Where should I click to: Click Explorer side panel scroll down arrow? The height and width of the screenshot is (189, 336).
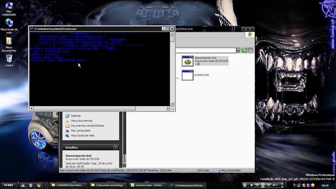tap(124, 165)
